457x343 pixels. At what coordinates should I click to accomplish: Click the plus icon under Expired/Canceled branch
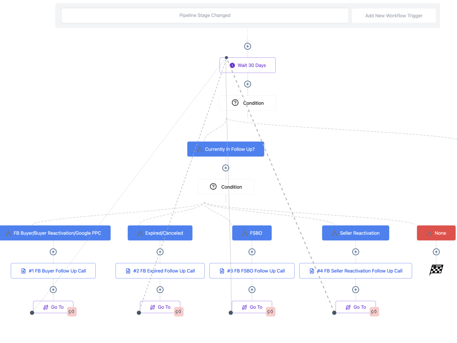[x=160, y=252]
